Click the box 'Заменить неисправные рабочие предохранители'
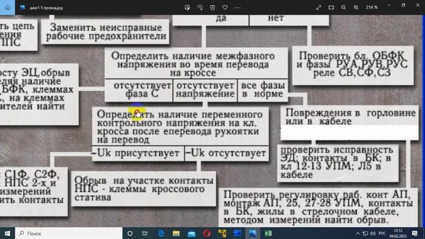 point(105,32)
